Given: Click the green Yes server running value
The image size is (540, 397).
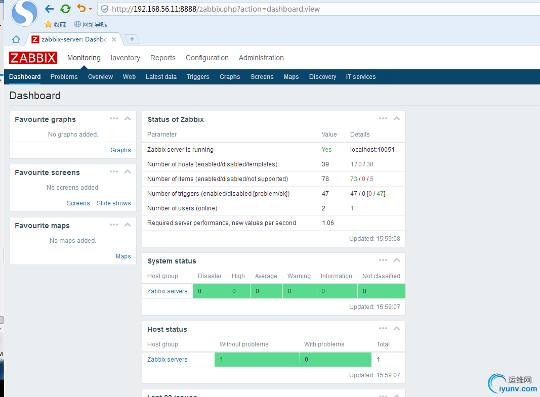Looking at the screenshot, I should click(x=326, y=150).
